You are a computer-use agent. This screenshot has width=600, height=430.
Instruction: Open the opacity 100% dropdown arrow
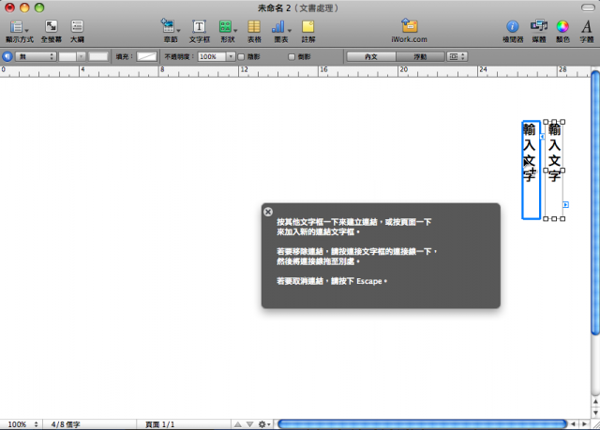click(231, 56)
